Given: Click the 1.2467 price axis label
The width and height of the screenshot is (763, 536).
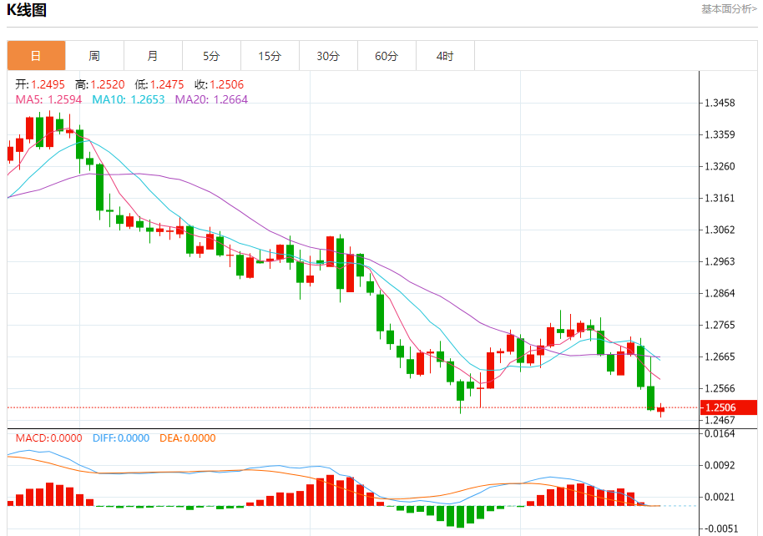Looking at the screenshot, I should click(720, 420).
